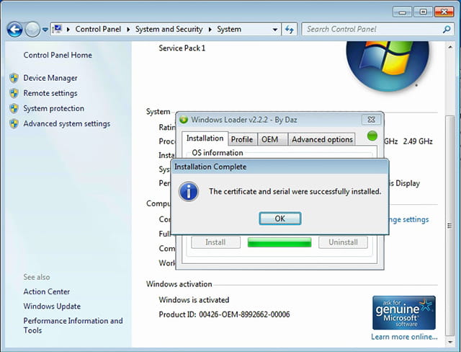Image resolution: width=461 pixels, height=352 pixels.
Task: Click the blue information icon in dialog
Action: coord(189,192)
